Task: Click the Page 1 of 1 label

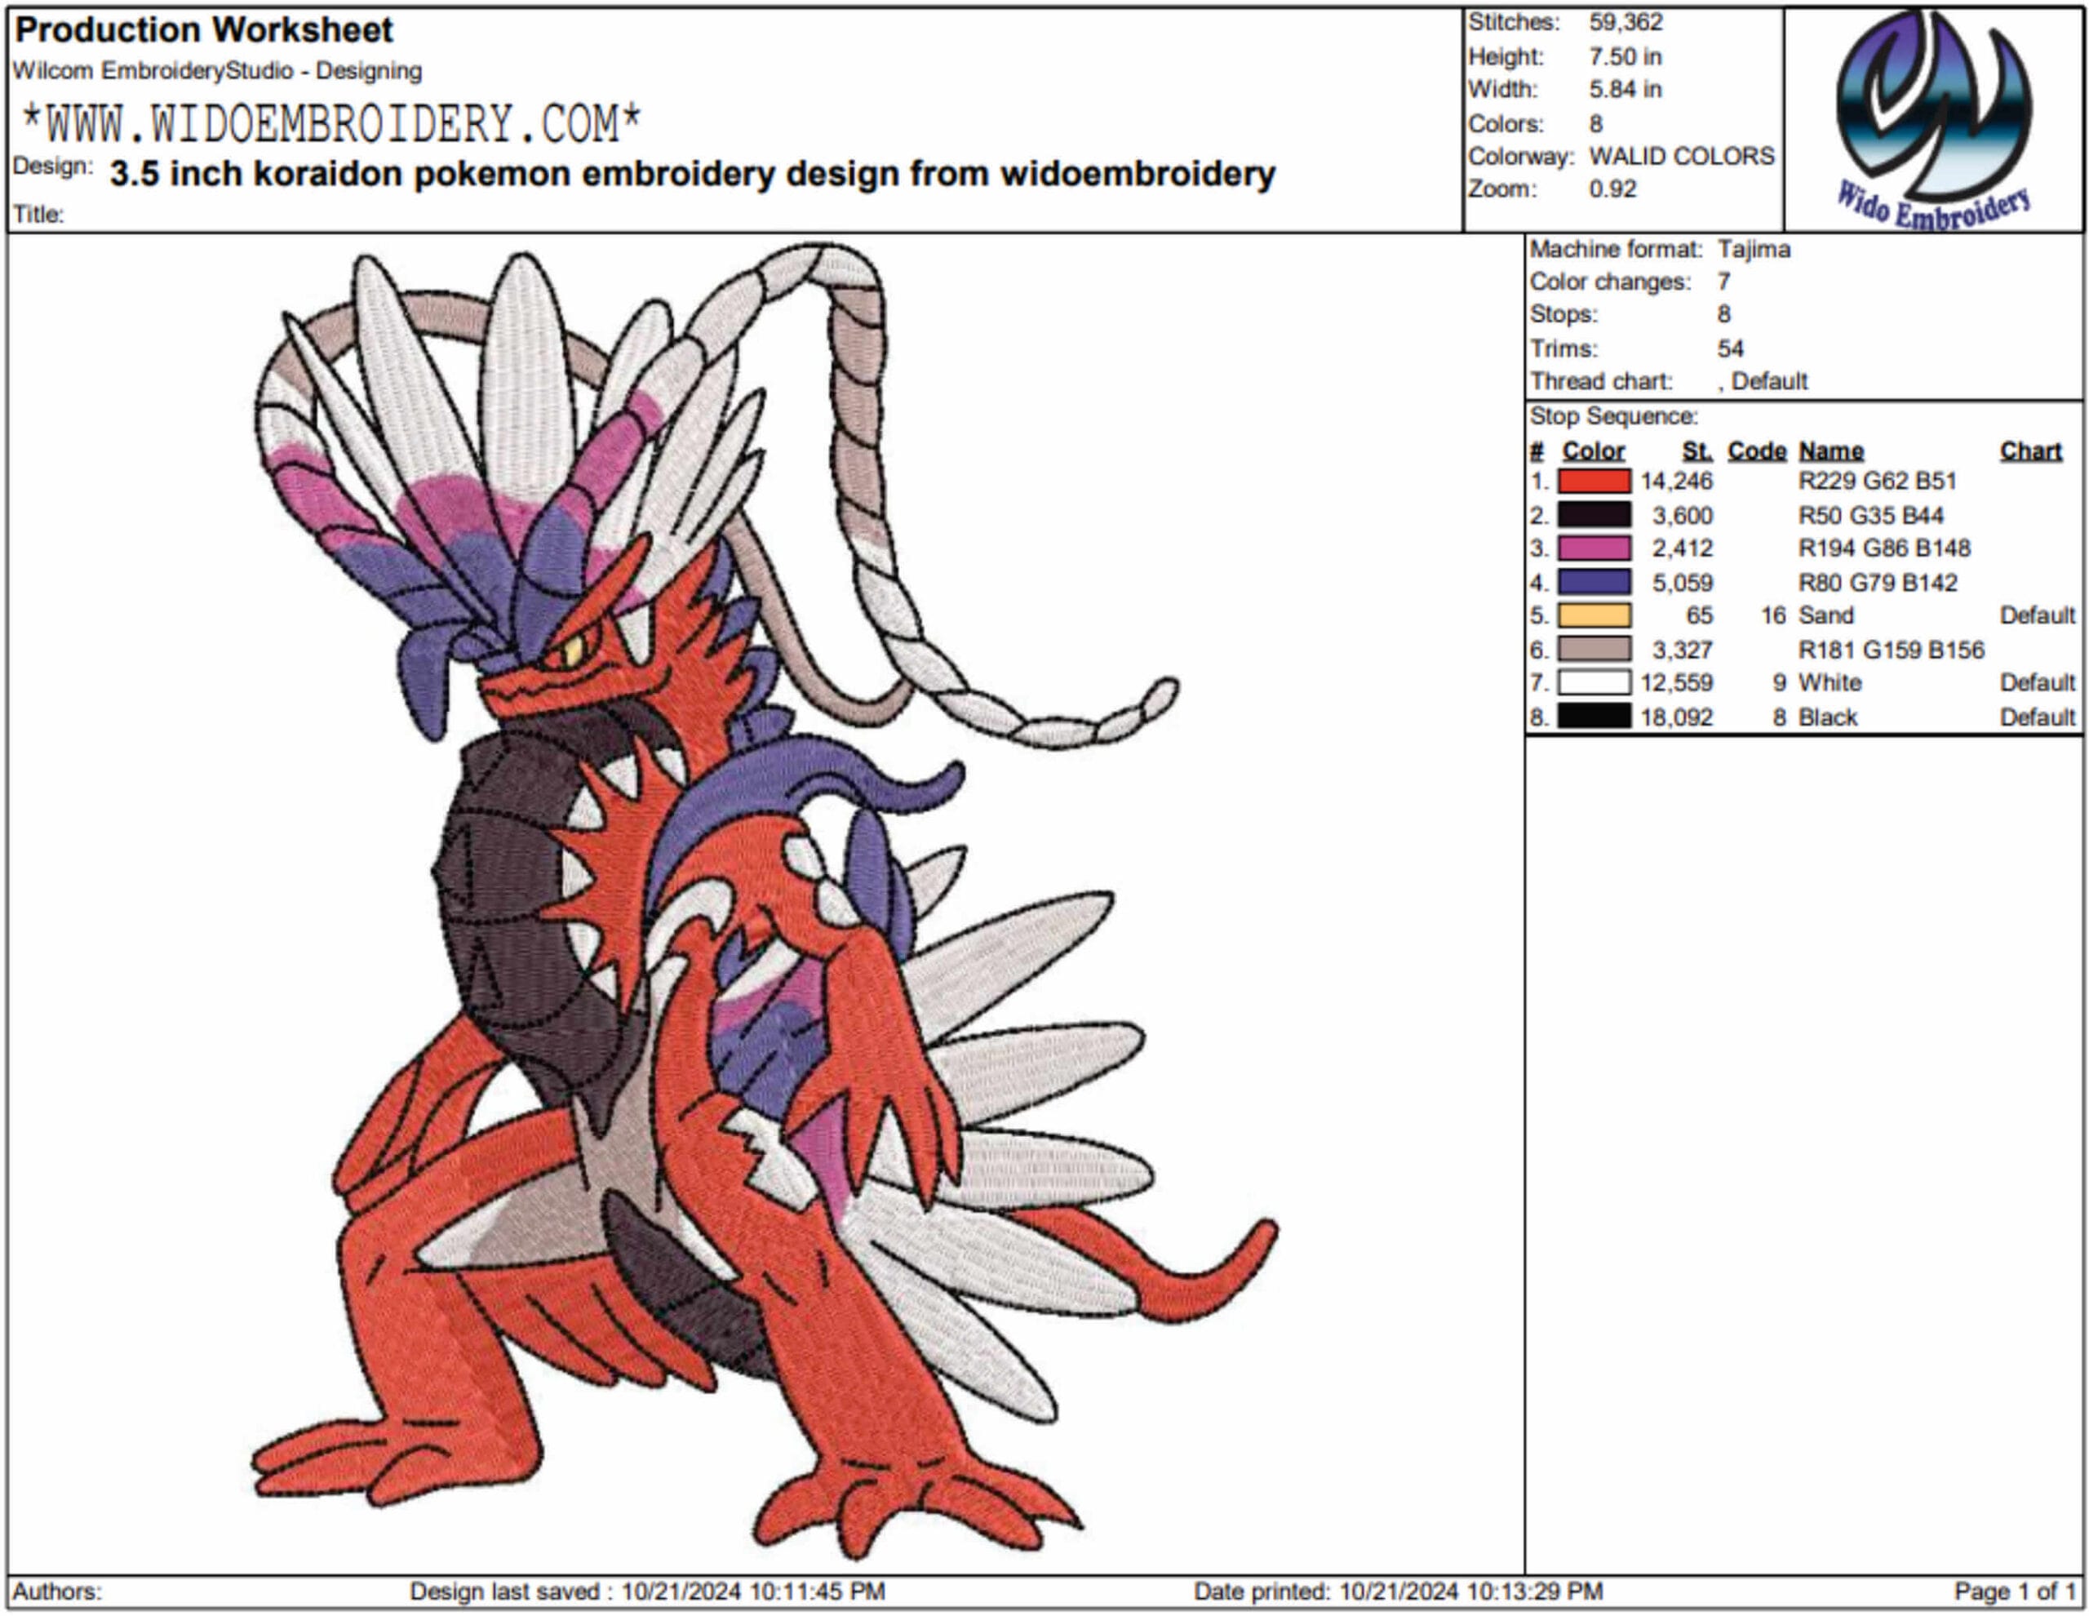Action: click(x=2015, y=1592)
